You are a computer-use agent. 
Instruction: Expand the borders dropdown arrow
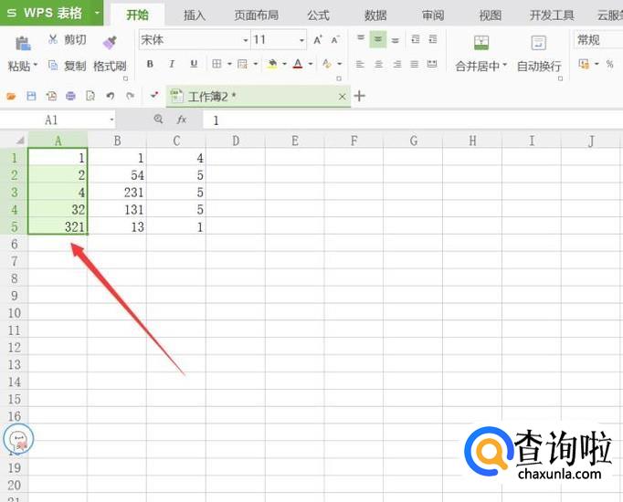point(229,64)
